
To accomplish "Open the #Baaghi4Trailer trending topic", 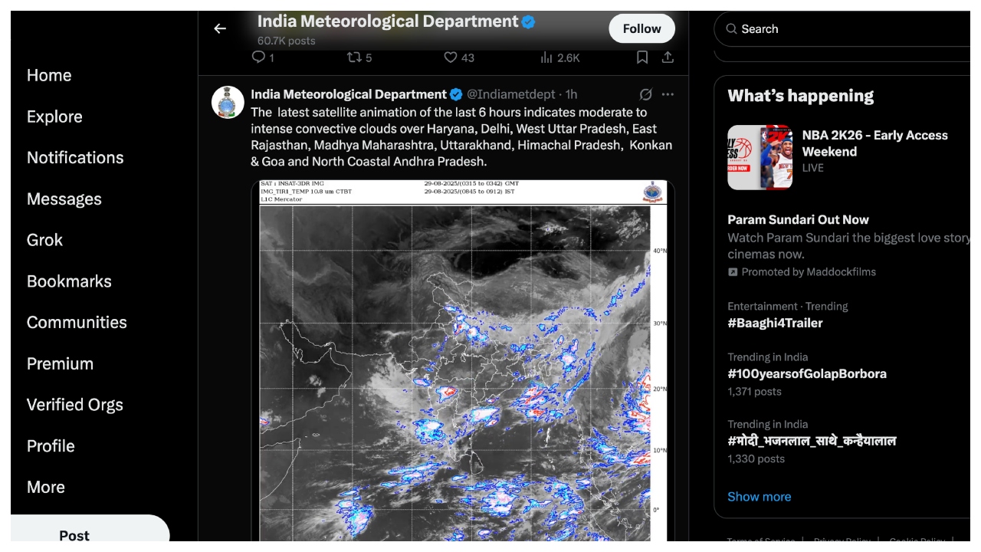I will pos(775,323).
